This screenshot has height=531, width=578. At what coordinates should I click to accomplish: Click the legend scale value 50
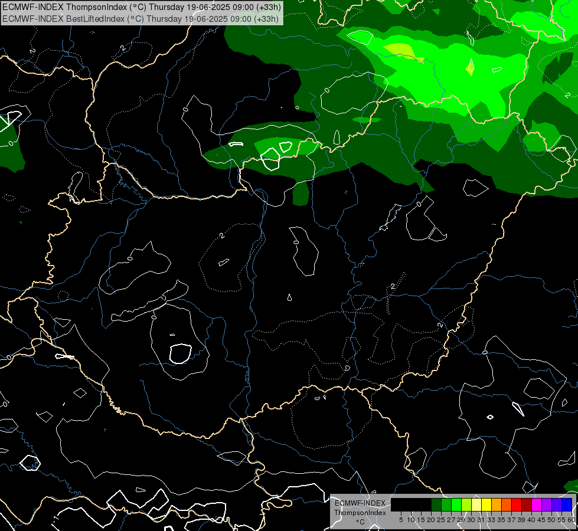(x=552, y=520)
